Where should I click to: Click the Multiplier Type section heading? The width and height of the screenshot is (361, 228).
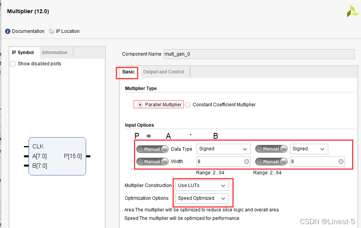tap(141, 88)
